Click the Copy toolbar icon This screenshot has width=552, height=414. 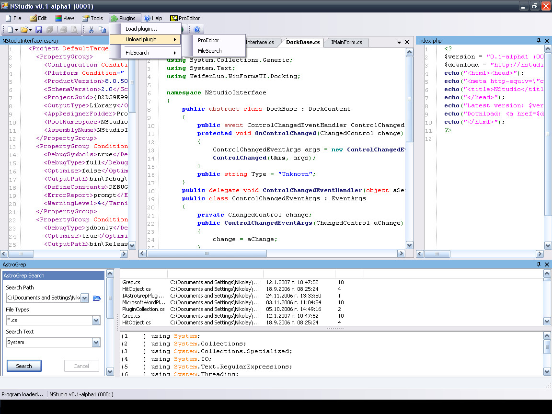102,30
